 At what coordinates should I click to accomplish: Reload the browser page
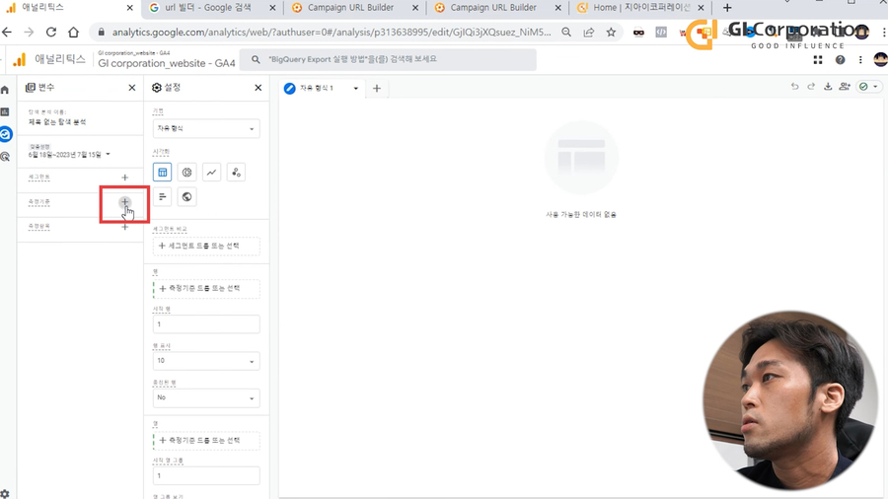51,33
